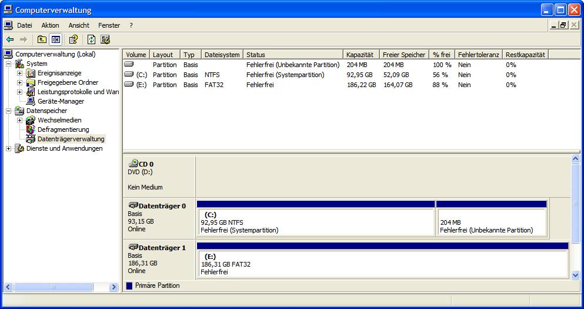Click the Wechselmedien icon

31,120
